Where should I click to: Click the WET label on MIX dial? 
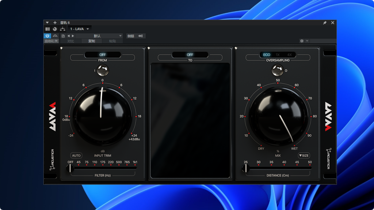tap(294, 149)
